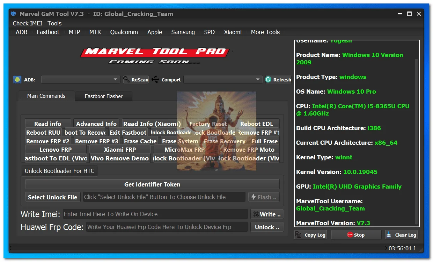Click the Full Erase button
This screenshot has width=433, height=262.
tap(264, 141)
